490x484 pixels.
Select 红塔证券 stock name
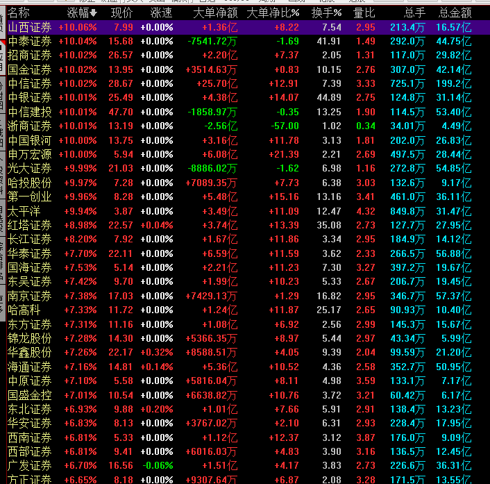point(30,225)
